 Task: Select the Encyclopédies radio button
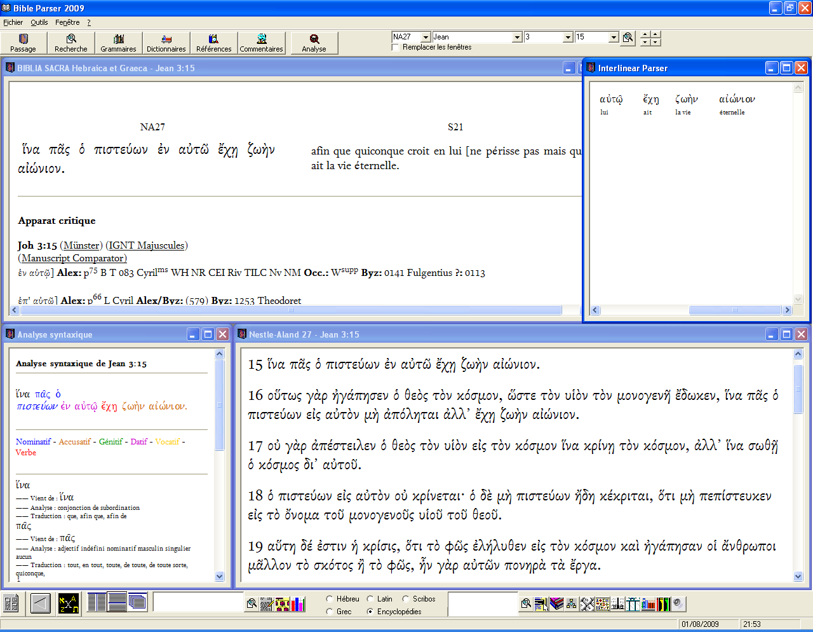point(370,612)
